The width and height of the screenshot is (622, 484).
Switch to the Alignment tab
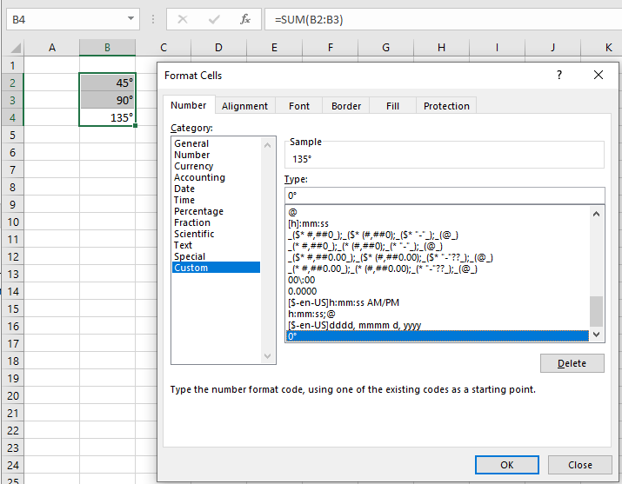(244, 106)
